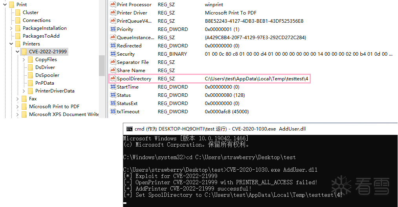Select the Connections folder icon

[x=18, y=20]
